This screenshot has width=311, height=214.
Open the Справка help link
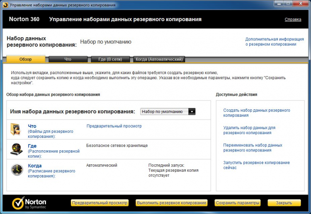(x=293, y=19)
